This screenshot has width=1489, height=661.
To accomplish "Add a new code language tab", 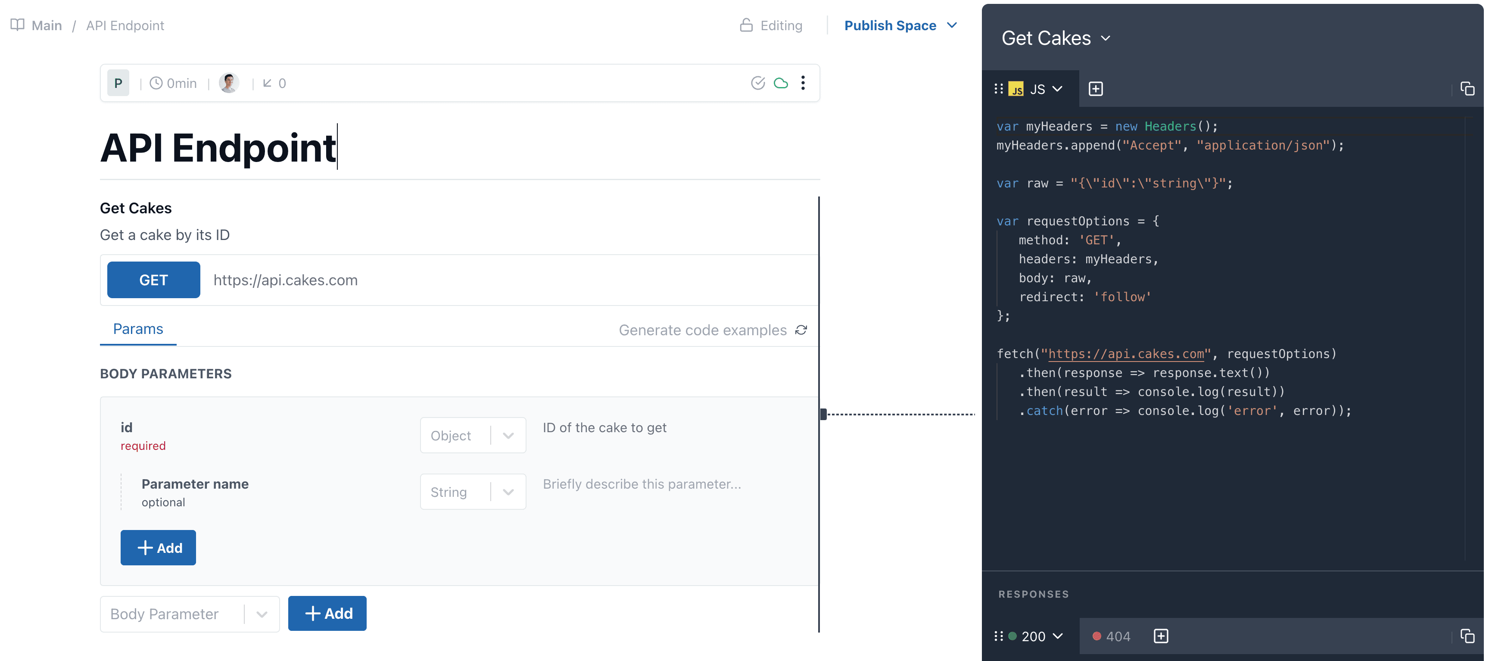I will (x=1095, y=88).
